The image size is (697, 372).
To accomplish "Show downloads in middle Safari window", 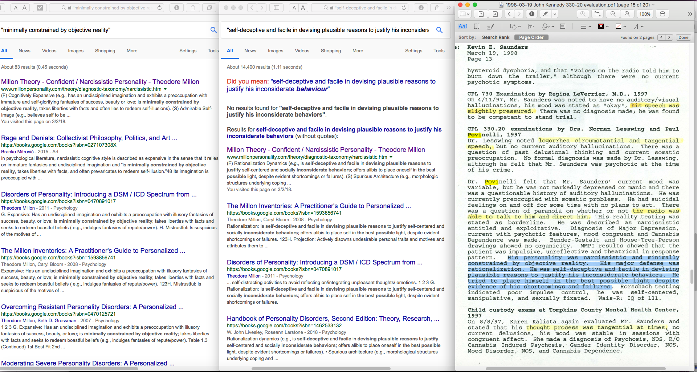I will tap(421, 8).
